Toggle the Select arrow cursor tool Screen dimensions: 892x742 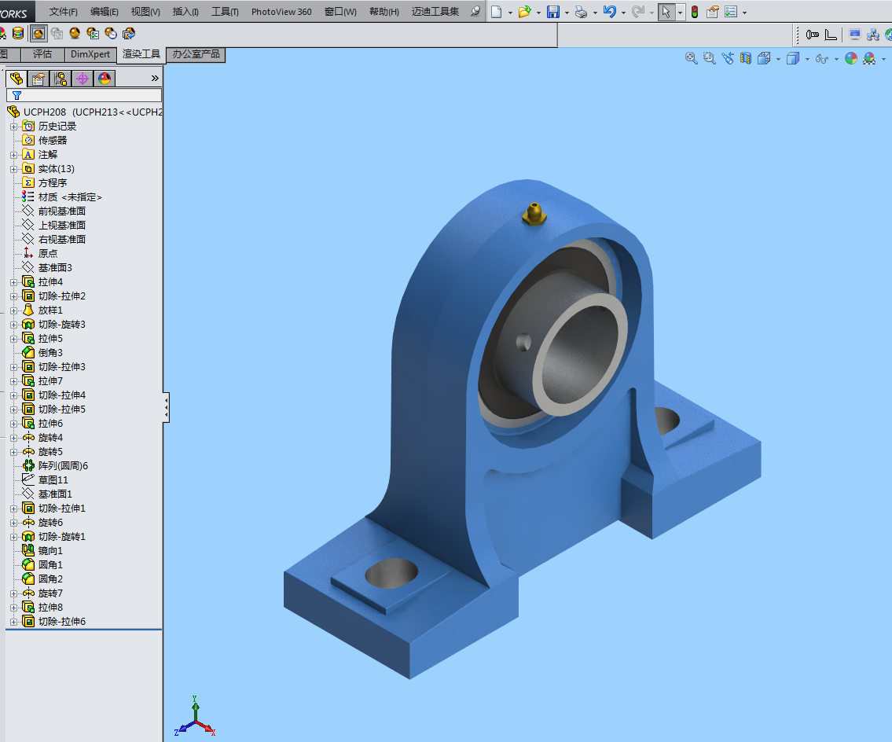click(666, 12)
